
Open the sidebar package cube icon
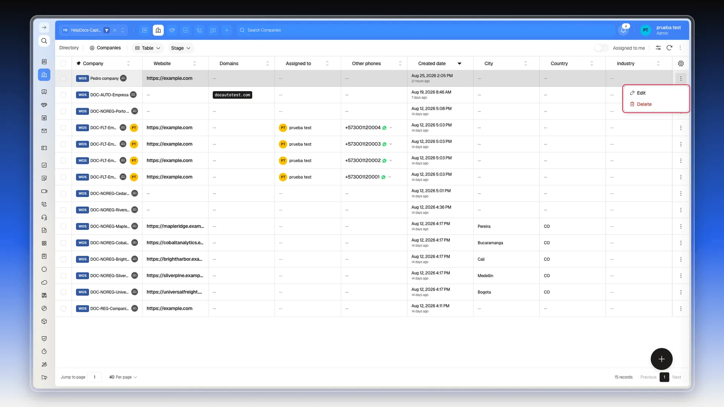coord(44,321)
